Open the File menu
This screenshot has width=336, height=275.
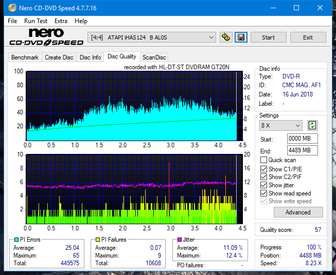12,21
